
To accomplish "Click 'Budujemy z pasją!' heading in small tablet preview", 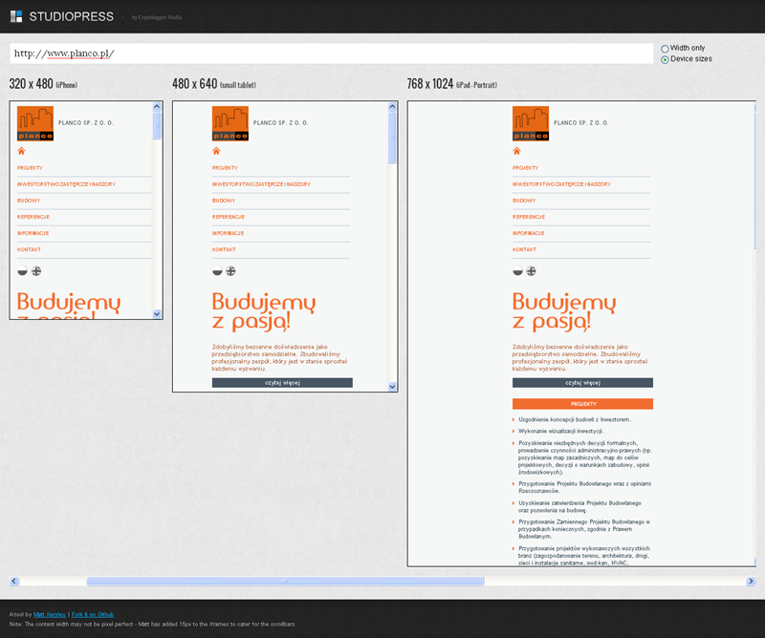I will click(x=264, y=312).
